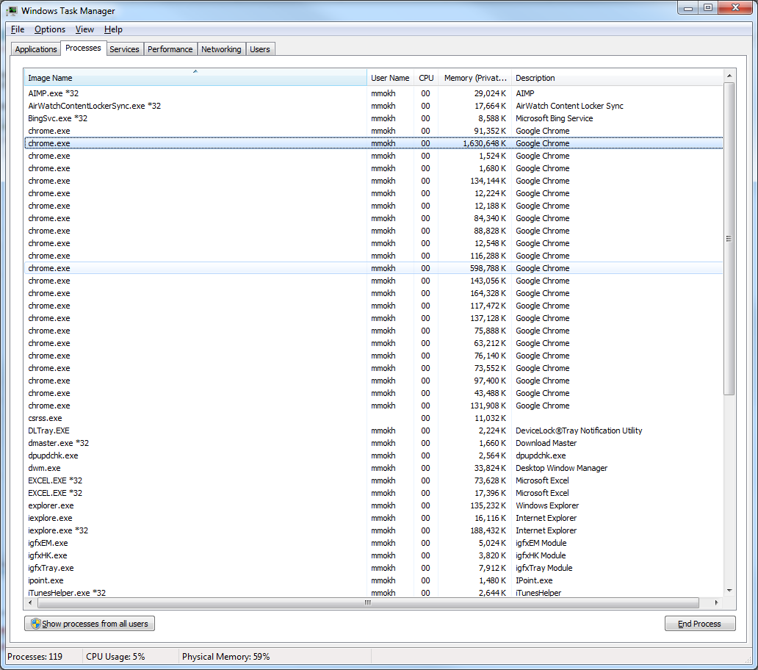The image size is (758, 670).
Task: Switch to the Applications tab
Action: (x=36, y=48)
